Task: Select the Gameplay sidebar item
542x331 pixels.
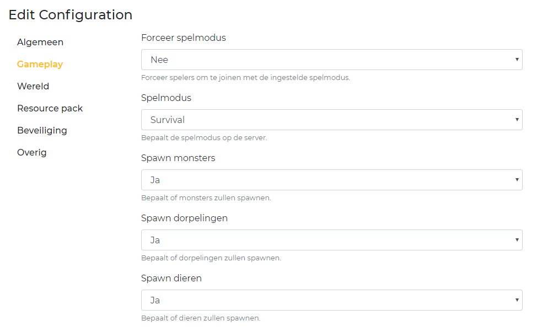Action: tap(40, 64)
